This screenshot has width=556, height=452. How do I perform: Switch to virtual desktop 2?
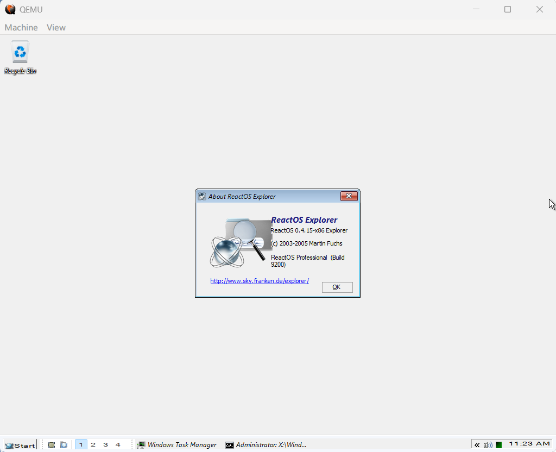pos(93,444)
